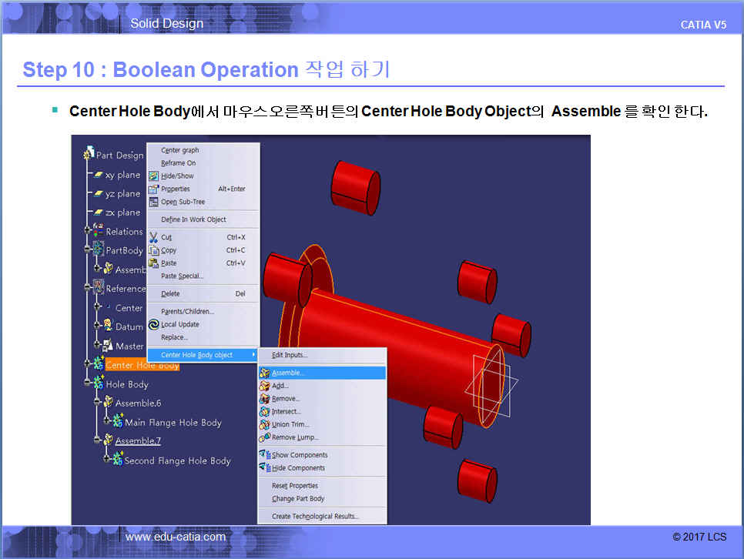Choose Show Components in the submenu
Viewport: 744px width, 559px height.
pyautogui.click(x=299, y=455)
